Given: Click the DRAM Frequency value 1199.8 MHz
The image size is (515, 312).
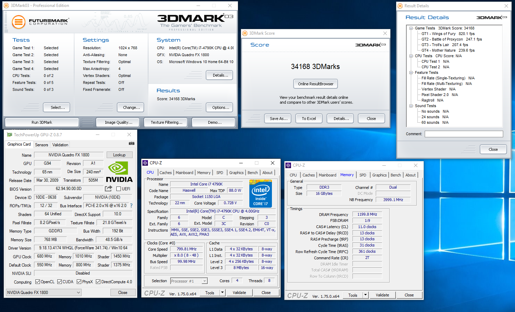Looking at the screenshot, I should click(367, 214).
